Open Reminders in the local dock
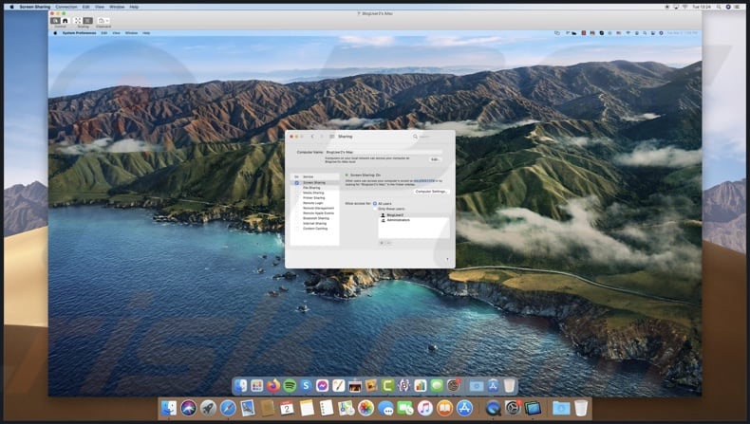Screen dimensions: 750x424 click(x=327, y=408)
